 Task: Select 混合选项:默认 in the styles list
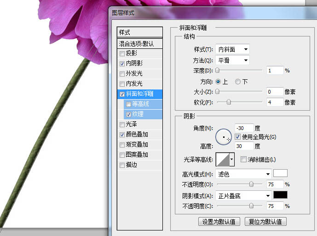(x=139, y=44)
